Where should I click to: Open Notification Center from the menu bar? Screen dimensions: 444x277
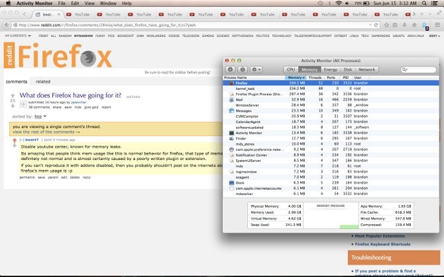tap(435, 3)
